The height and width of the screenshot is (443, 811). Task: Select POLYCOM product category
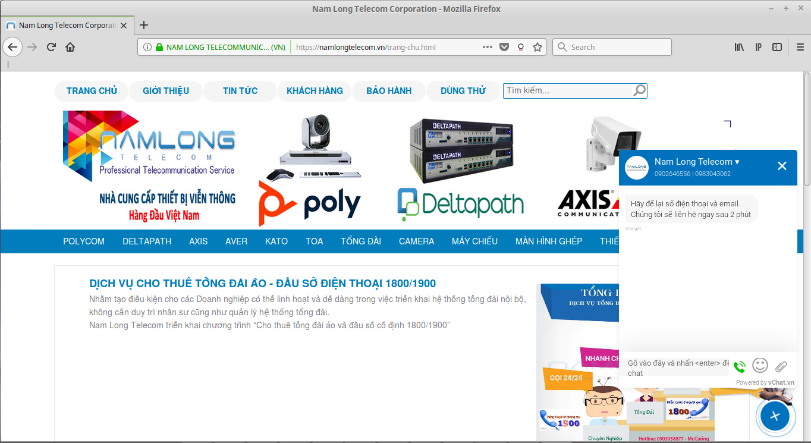pyautogui.click(x=84, y=241)
